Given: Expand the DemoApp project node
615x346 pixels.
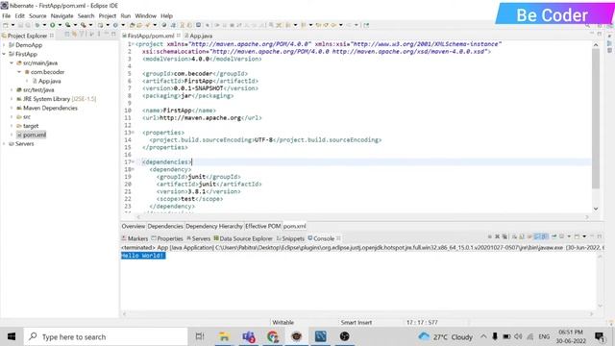Looking at the screenshot, I should [4, 45].
